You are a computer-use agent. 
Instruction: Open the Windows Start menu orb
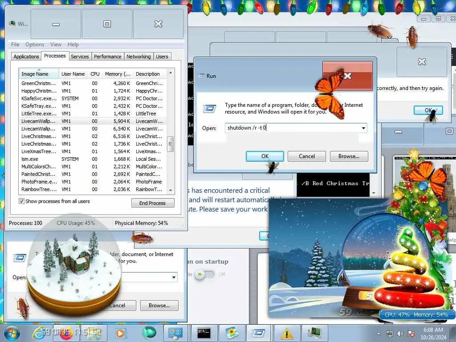click(x=12, y=333)
